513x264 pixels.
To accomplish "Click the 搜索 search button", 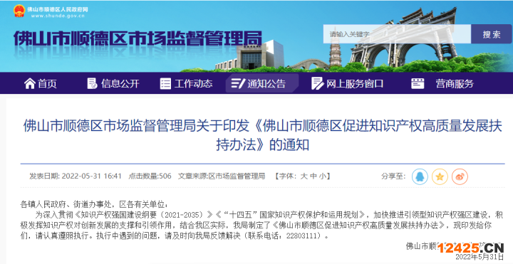I will pos(492,34).
